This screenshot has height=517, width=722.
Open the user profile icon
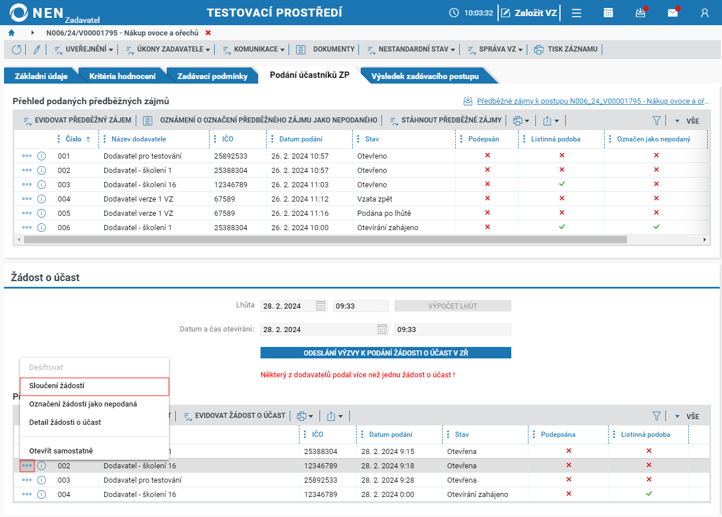click(705, 13)
